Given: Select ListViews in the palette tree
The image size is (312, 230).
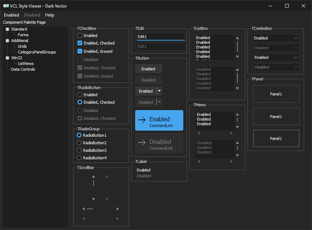Looking at the screenshot, I should [26, 64].
